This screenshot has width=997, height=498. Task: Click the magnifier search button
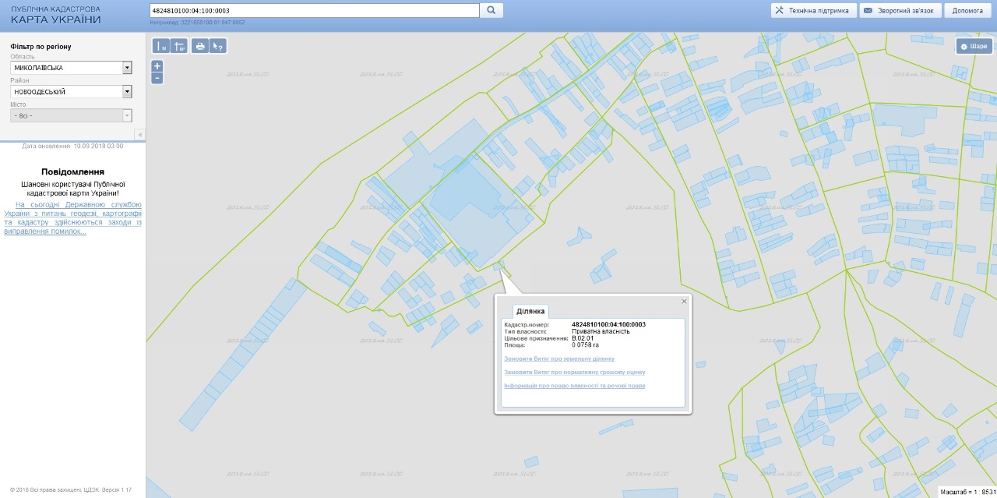pyautogui.click(x=491, y=10)
